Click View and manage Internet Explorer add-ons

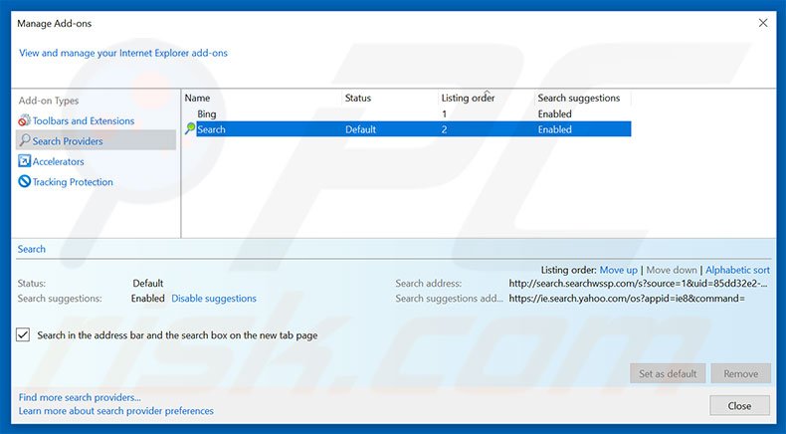pyautogui.click(x=123, y=53)
